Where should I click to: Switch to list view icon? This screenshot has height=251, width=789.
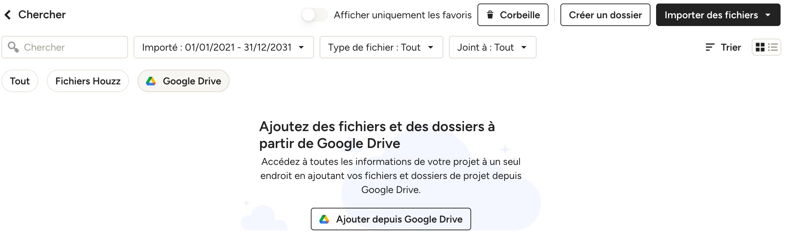pos(773,47)
